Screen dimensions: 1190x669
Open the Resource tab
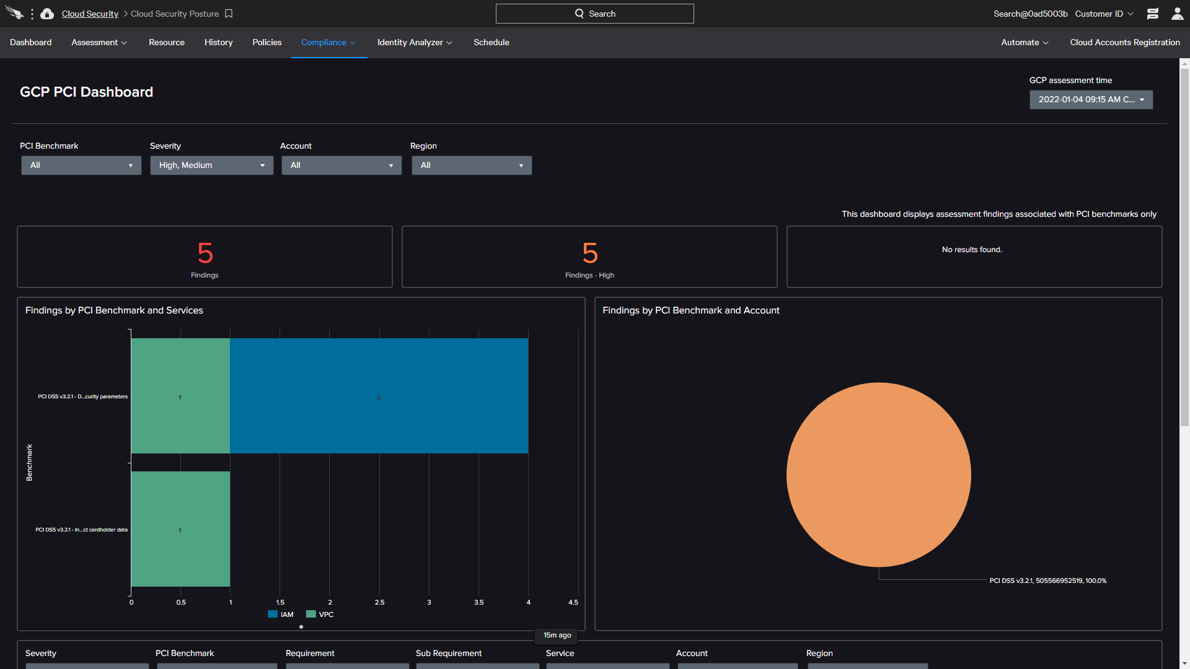click(x=167, y=42)
